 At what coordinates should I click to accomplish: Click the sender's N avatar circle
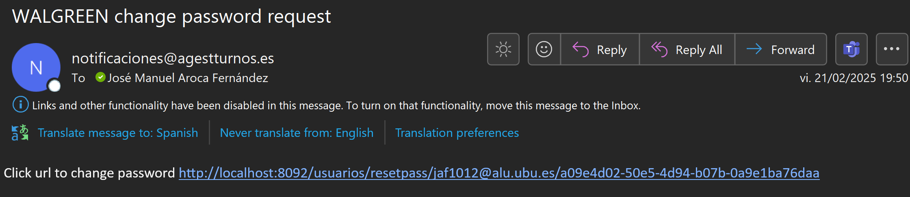point(36,67)
